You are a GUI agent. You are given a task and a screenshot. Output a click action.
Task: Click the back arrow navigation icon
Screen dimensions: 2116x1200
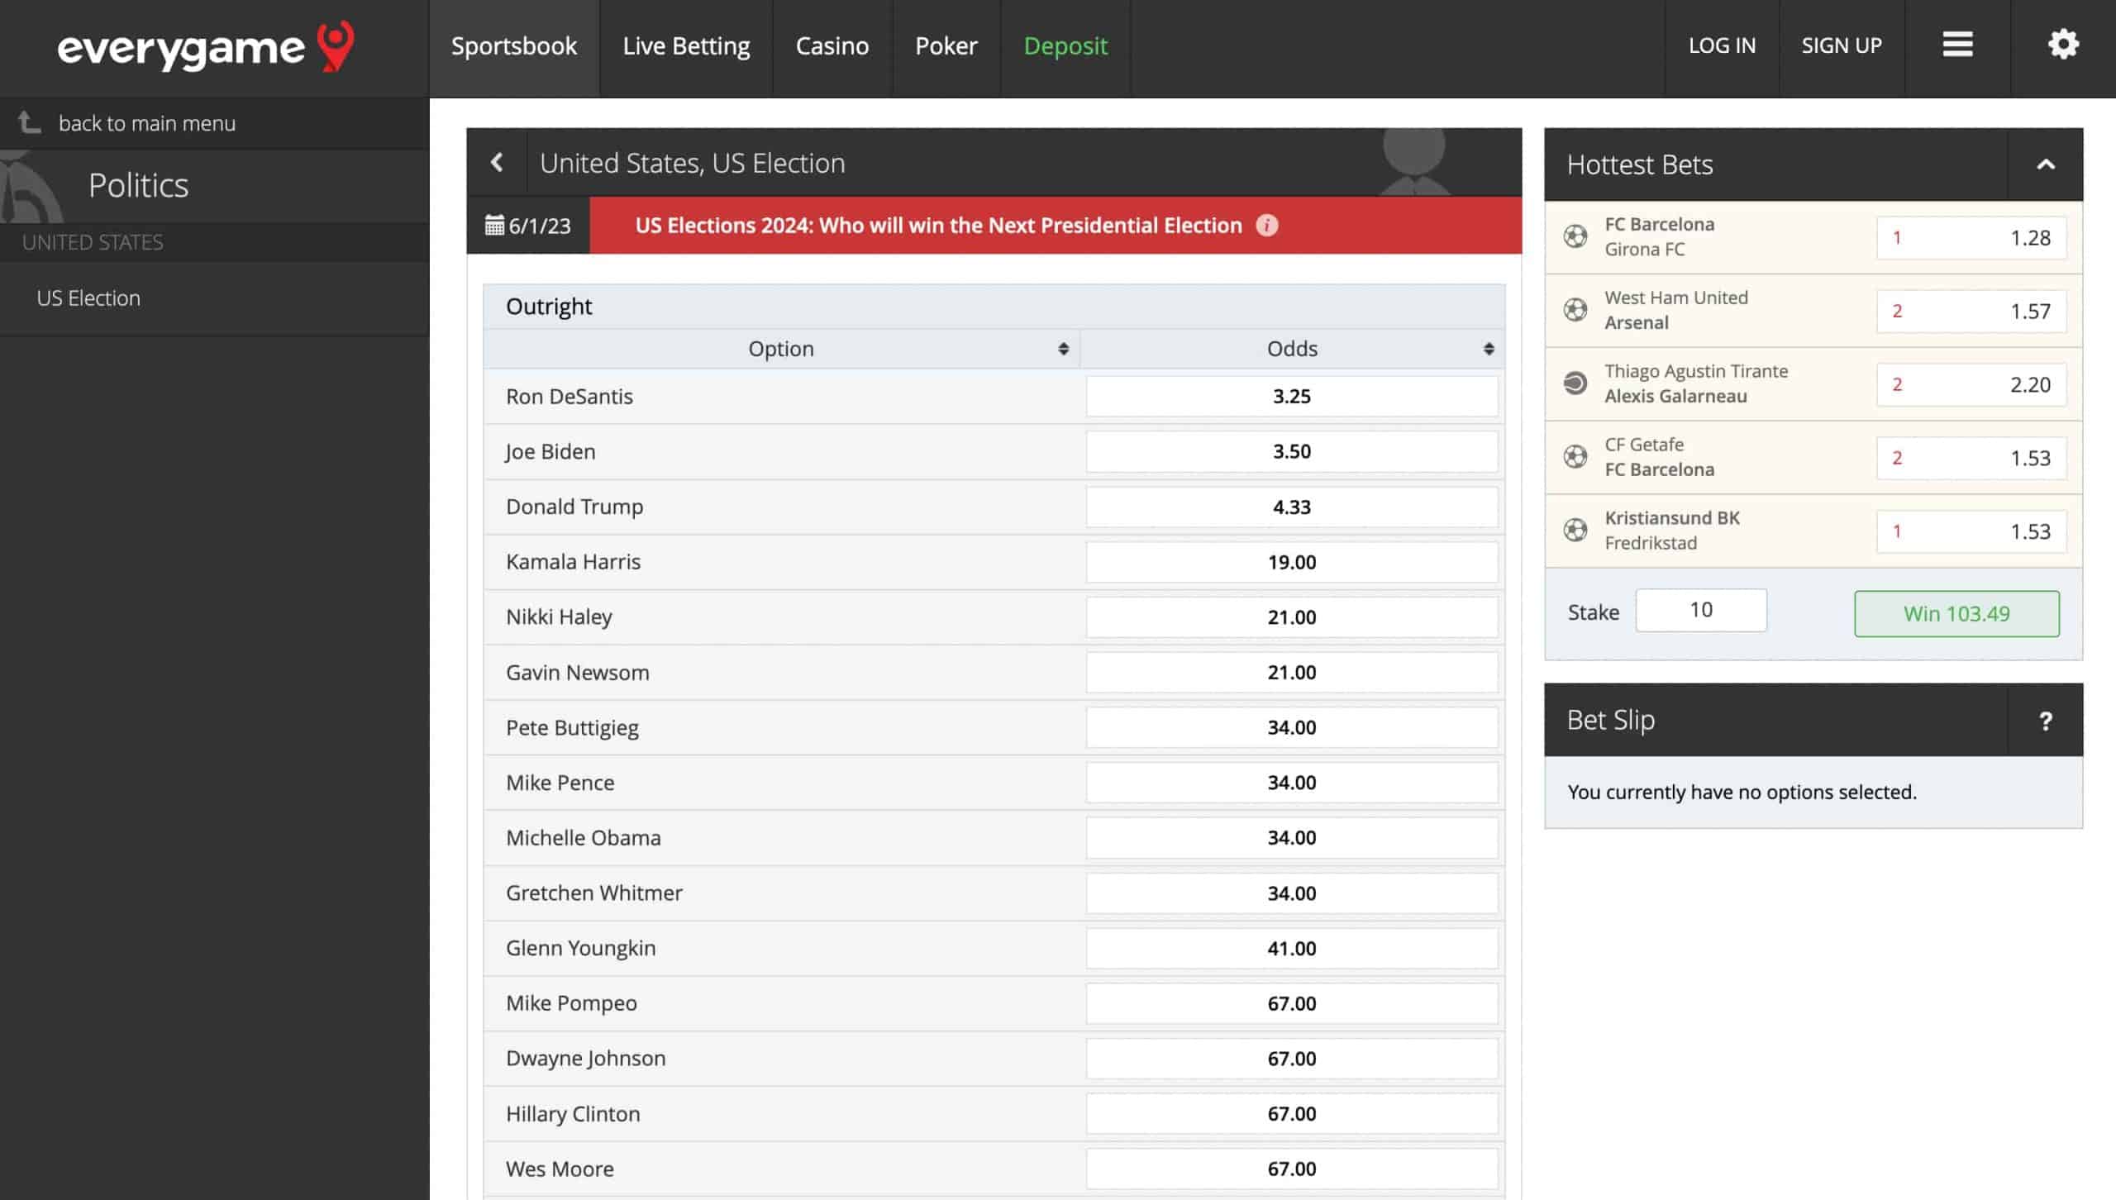pyautogui.click(x=497, y=161)
